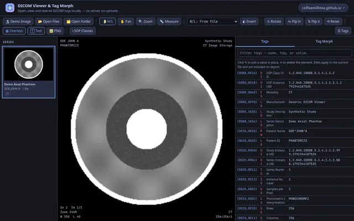Viewport: 354px width, 221px height.
Task: Reset the viewer transformations
Action: coord(333,22)
